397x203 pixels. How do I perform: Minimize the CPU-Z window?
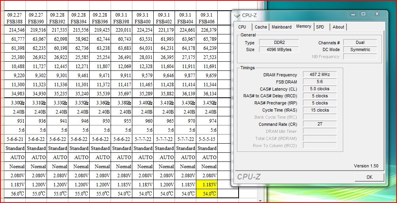(354, 14)
